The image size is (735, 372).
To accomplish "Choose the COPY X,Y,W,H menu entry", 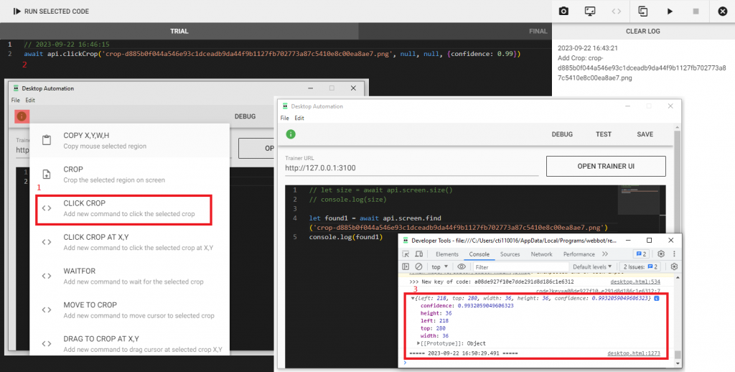I will tap(130, 140).
